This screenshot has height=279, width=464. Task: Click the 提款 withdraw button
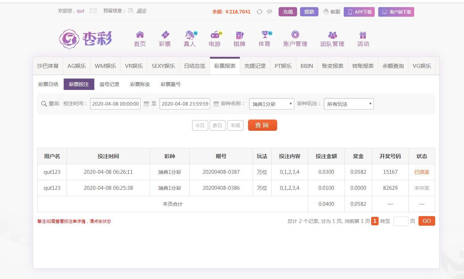309,12
